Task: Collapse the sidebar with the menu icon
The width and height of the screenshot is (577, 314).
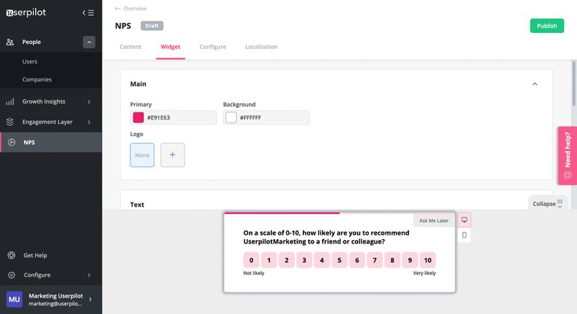Action: (x=88, y=12)
